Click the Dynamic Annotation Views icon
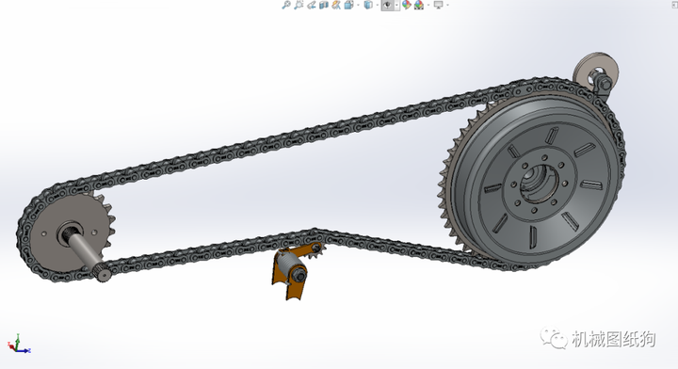Viewport: 678px width, 369px height. click(336, 5)
